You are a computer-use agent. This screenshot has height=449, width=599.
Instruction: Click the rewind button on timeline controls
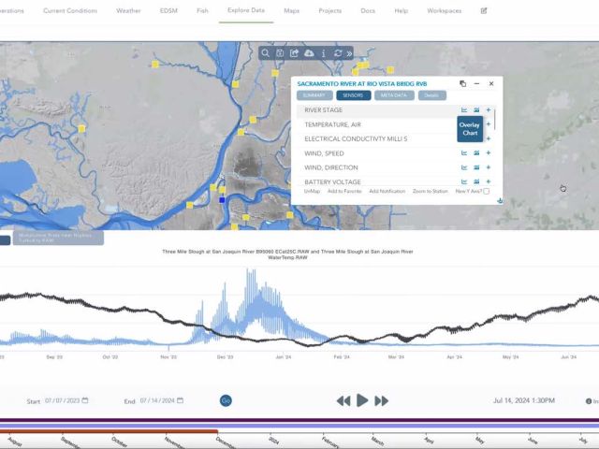pos(343,400)
